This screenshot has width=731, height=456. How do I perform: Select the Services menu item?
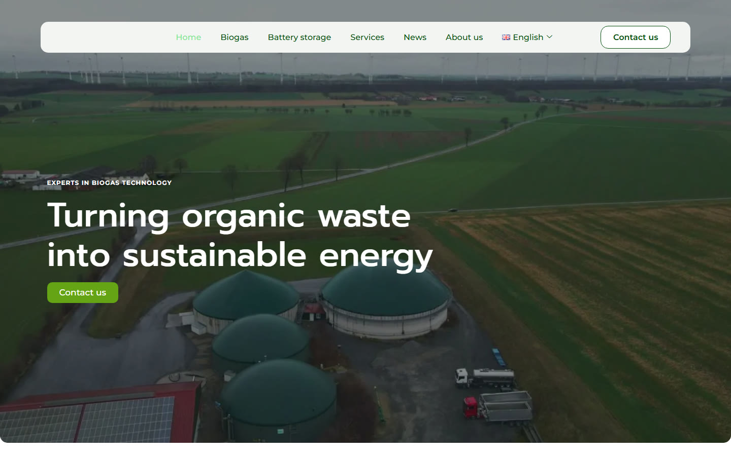click(x=367, y=37)
